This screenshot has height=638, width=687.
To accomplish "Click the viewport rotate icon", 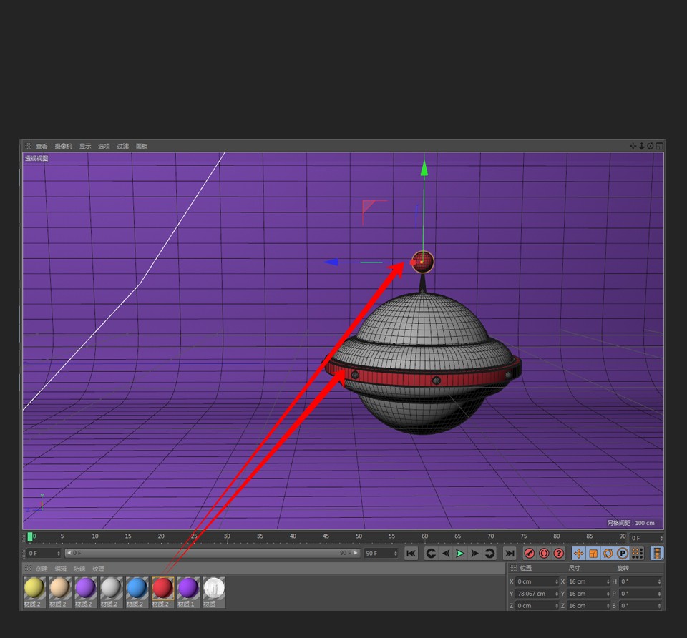I will [651, 146].
